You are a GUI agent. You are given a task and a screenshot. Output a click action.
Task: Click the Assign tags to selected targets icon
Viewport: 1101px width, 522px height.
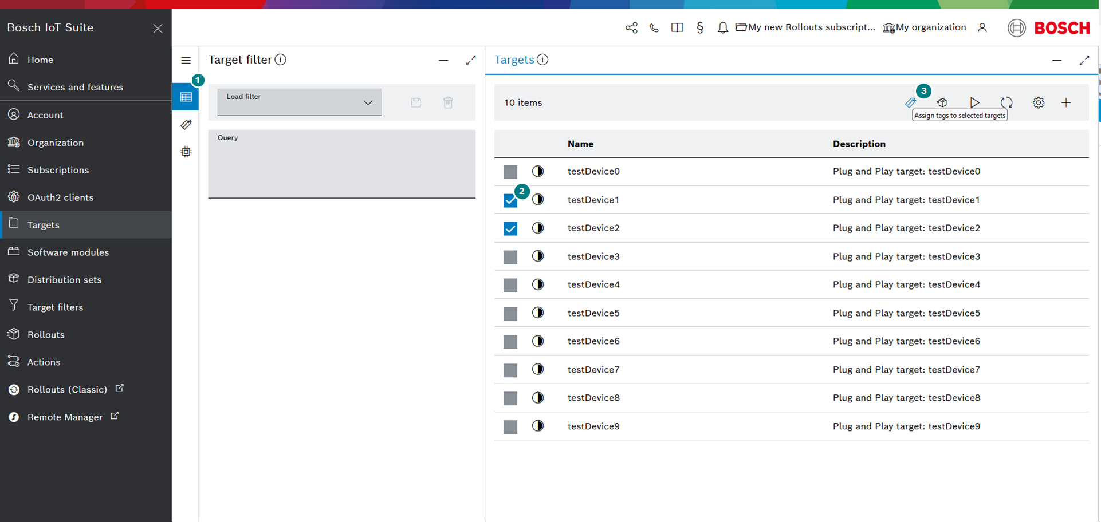910,103
